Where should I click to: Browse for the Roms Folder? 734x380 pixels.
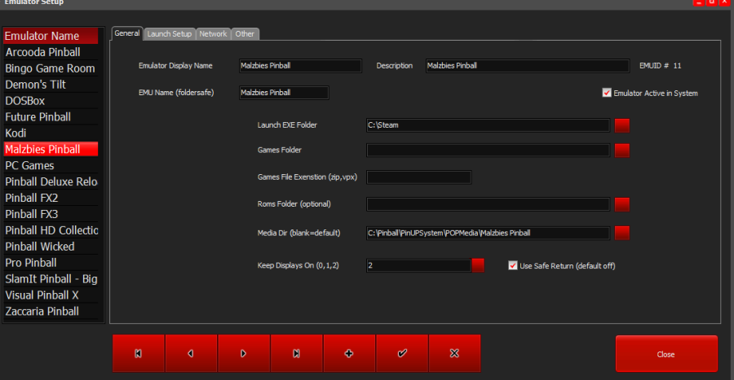pos(622,203)
